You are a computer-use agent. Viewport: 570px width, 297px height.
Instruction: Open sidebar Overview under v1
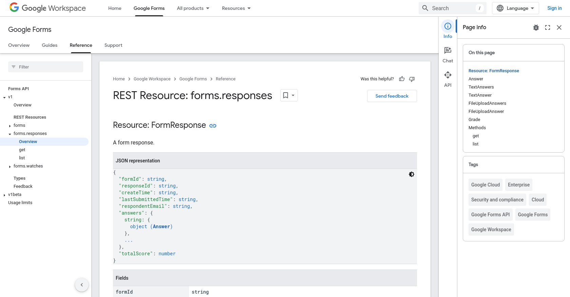tap(22, 105)
